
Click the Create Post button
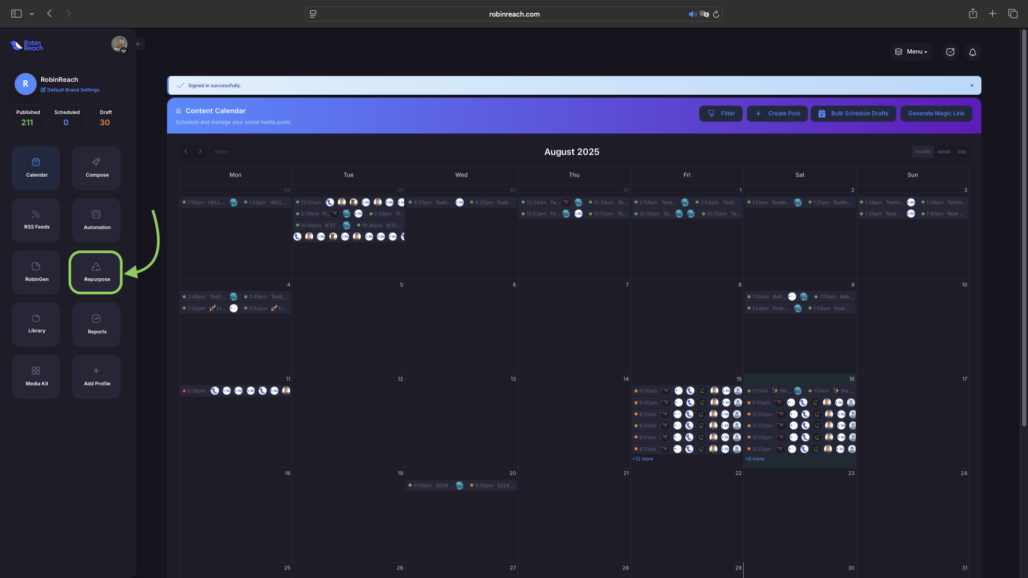pyautogui.click(x=777, y=113)
